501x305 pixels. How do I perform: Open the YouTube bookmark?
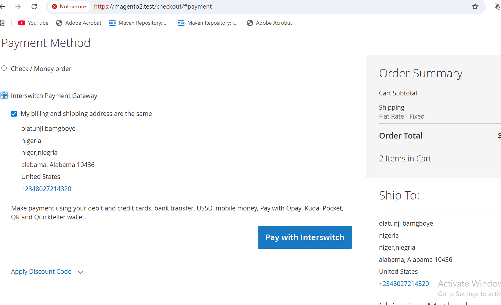pos(33,23)
